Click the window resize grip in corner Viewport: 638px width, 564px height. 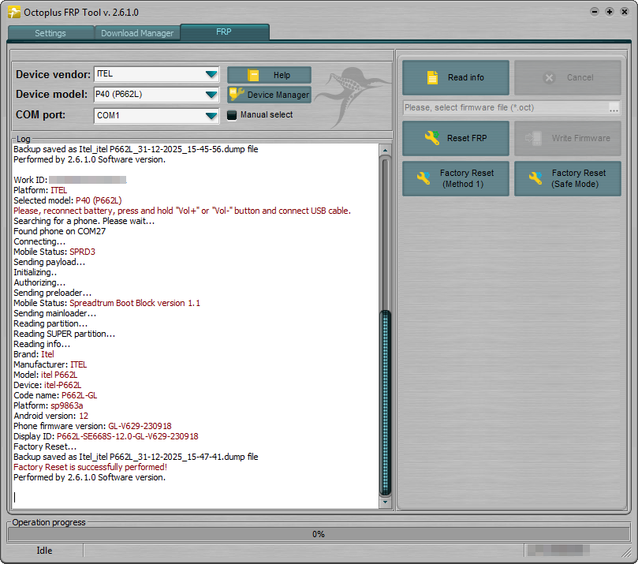(x=626, y=552)
